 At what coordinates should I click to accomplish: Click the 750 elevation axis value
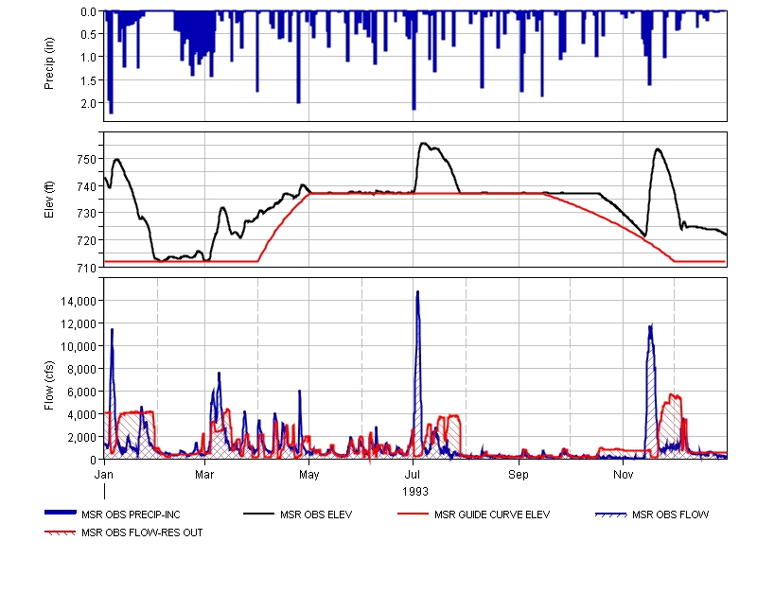click(87, 160)
